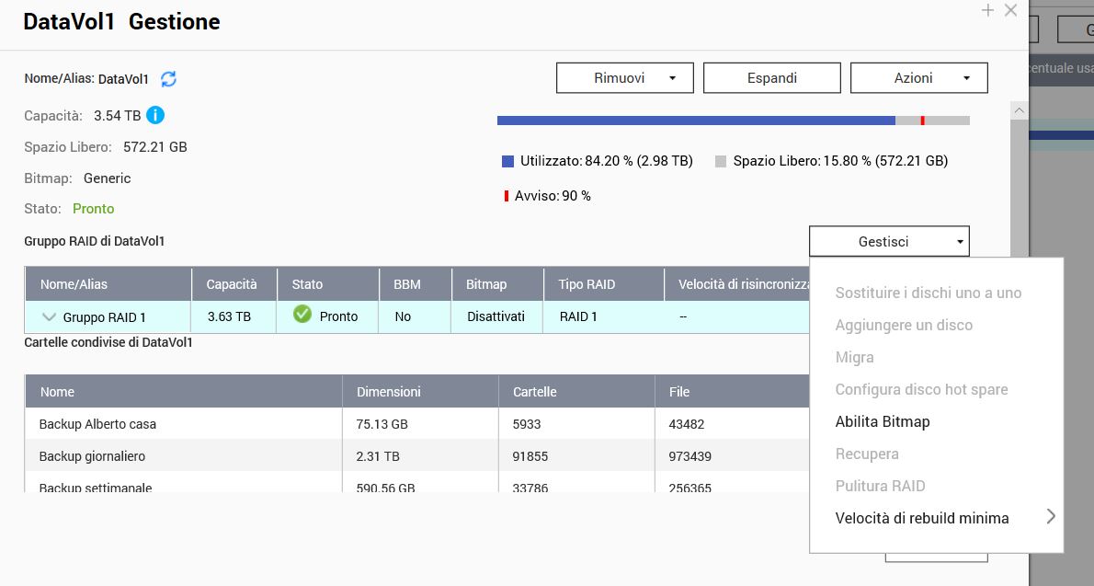
Task: Click the red 90% warning threshold marker
Action: [x=922, y=121]
